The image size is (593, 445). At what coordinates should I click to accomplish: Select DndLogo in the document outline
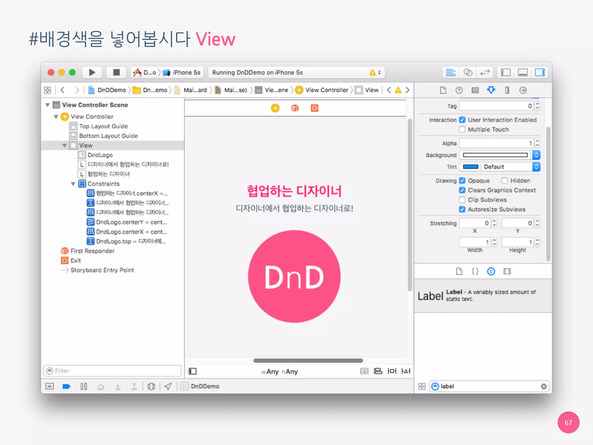coord(100,155)
